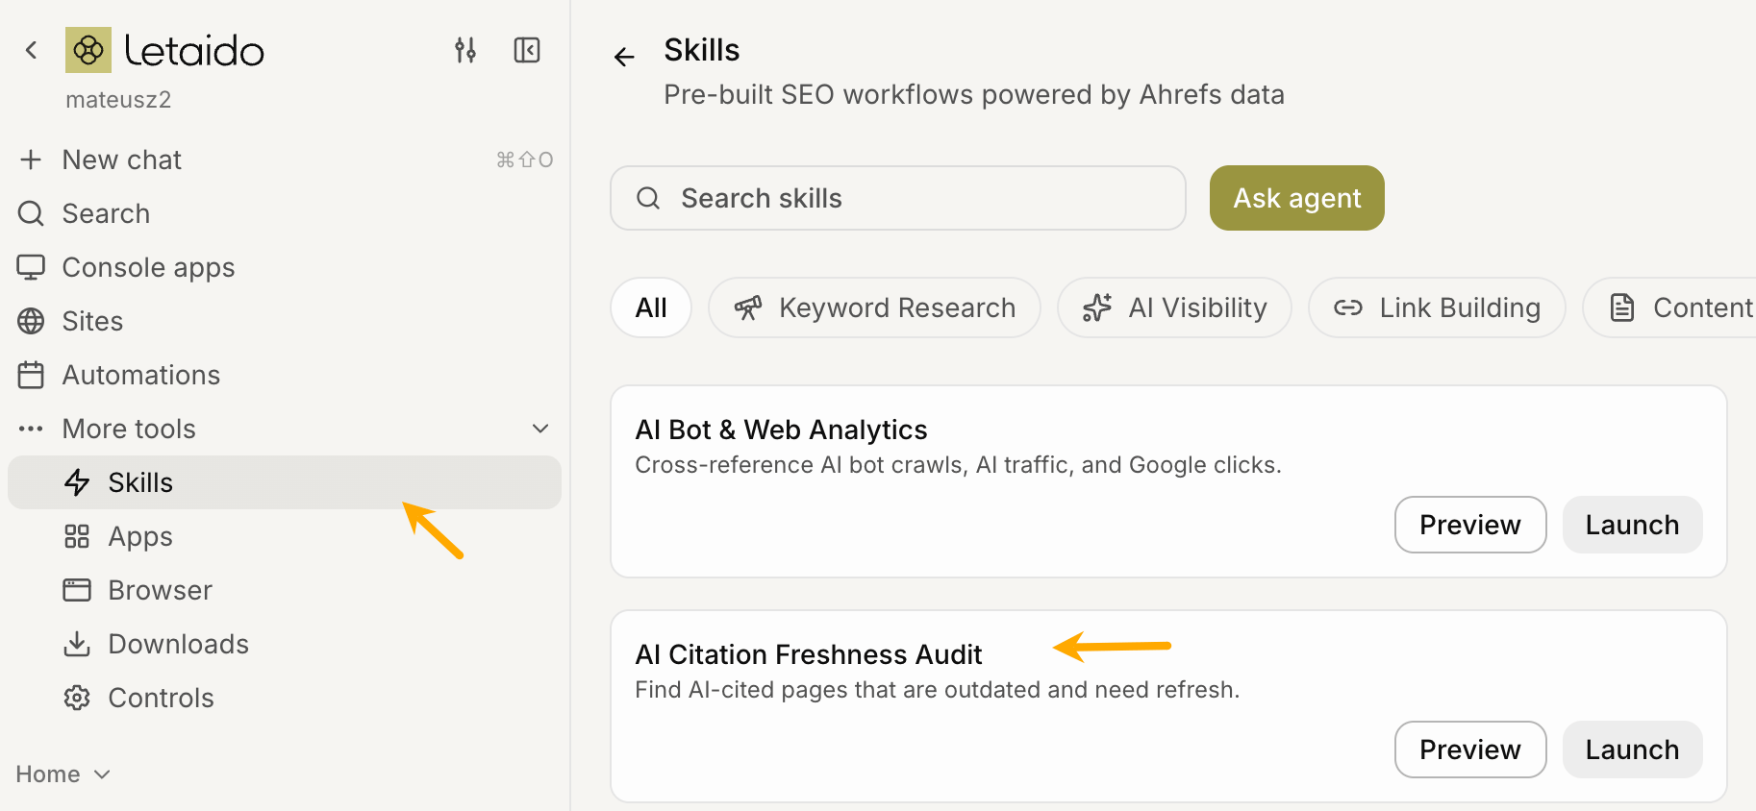Open Browser under More tools

pyautogui.click(x=285, y=590)
